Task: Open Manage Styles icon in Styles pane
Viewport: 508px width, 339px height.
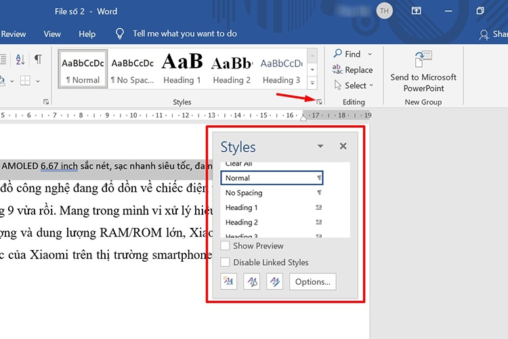Action: (x=275, y=281)
